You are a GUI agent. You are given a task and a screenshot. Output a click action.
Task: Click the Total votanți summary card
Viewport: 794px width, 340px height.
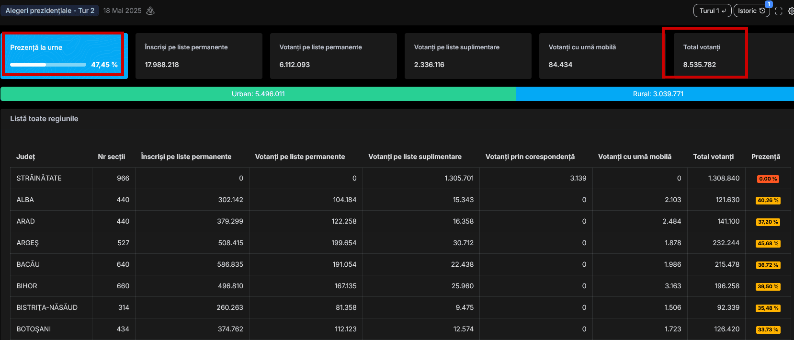click(709, 56)
